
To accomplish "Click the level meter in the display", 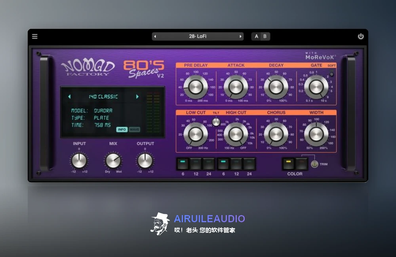I will point(153,113).
